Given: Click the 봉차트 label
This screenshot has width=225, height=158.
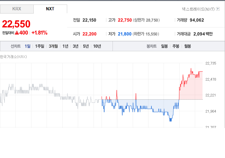Looking at the screenshot, I should click(x=151, y=46).
